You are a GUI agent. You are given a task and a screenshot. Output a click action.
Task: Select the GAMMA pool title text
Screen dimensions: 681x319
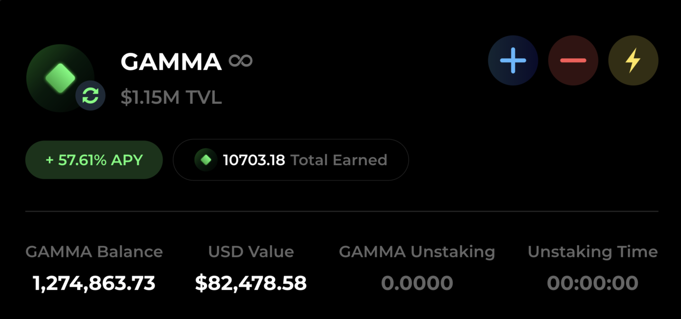pyautogui.click(x=171, y=61)
